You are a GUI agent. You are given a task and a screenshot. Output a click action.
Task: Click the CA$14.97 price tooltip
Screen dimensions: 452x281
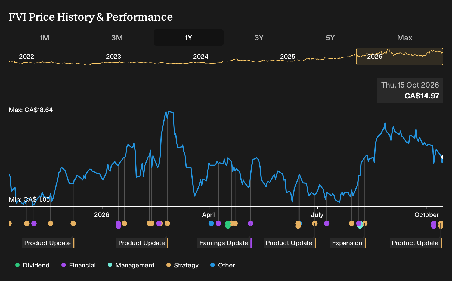(x=410, y=90)
